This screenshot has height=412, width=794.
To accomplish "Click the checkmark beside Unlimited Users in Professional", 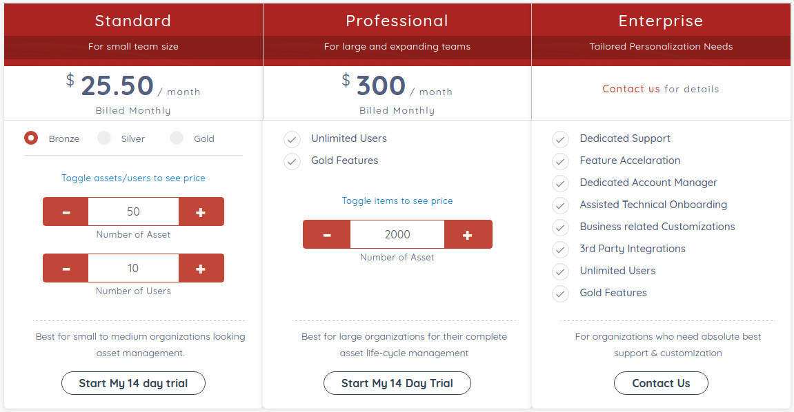I will (292, 139).
